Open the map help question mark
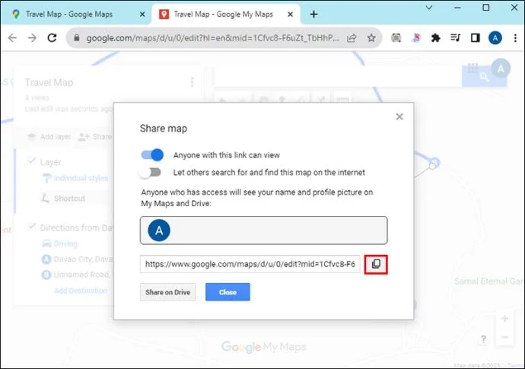This screenshot has height=369, width=525. (483, 339)
